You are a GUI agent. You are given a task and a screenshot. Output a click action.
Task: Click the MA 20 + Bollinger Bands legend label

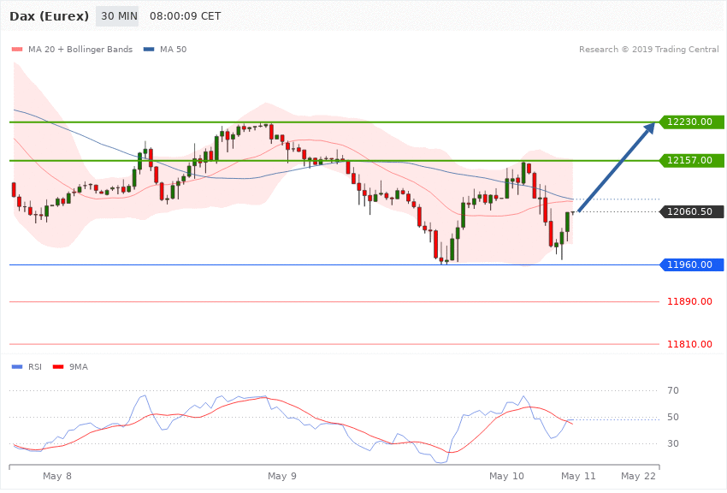80,49
